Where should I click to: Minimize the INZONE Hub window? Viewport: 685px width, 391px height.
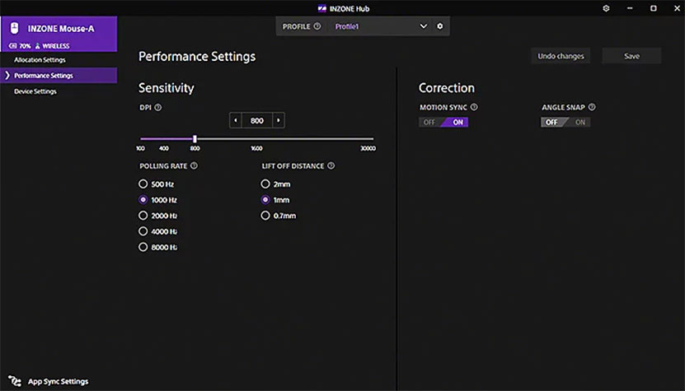[x=630, y=8]
